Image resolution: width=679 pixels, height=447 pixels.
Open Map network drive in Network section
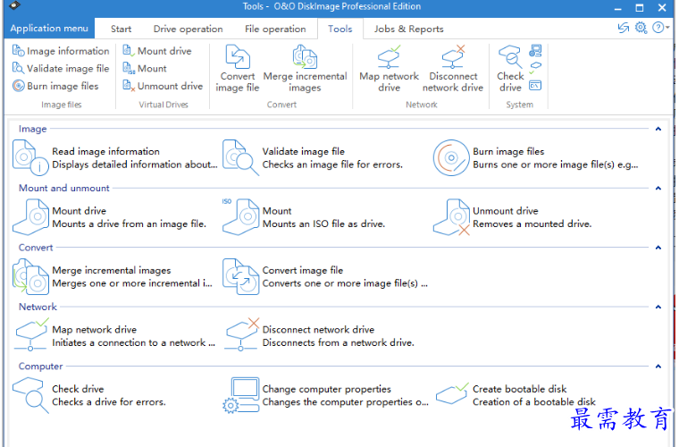tap(113, 335)
